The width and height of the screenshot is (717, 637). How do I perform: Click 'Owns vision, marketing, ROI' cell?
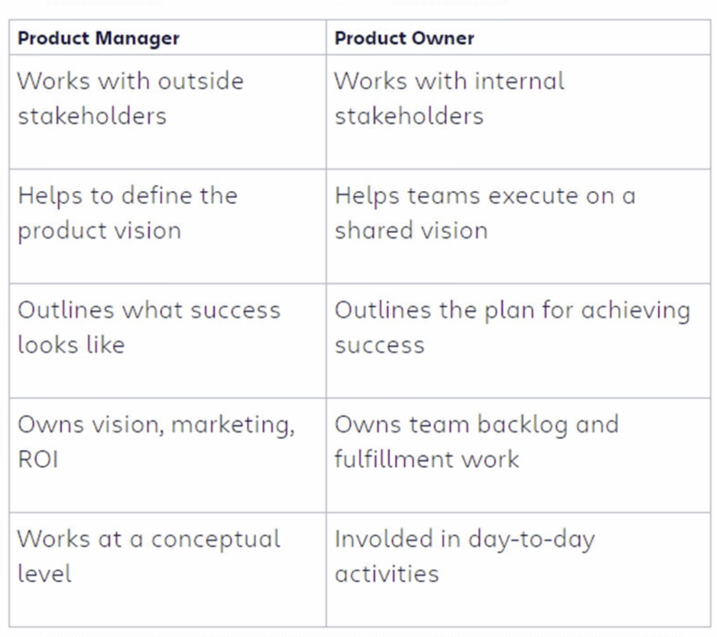click(167, 455)
